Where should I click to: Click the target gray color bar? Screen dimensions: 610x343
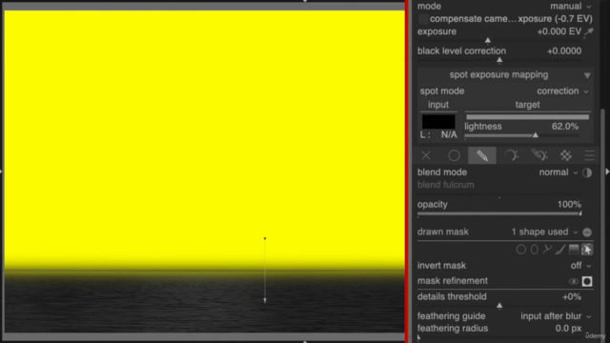click(527, 117)
